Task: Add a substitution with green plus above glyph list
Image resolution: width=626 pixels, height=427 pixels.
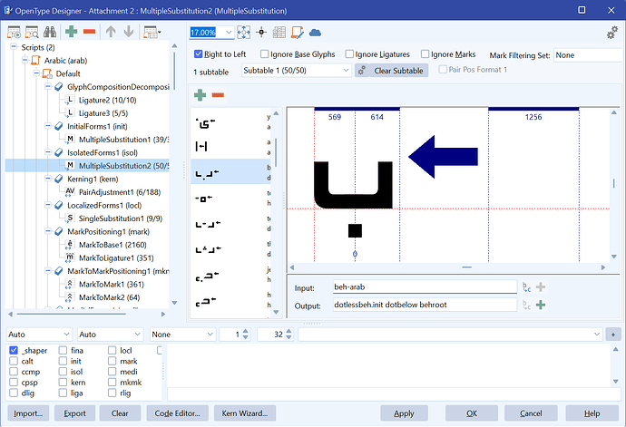Action: [200, 95]
